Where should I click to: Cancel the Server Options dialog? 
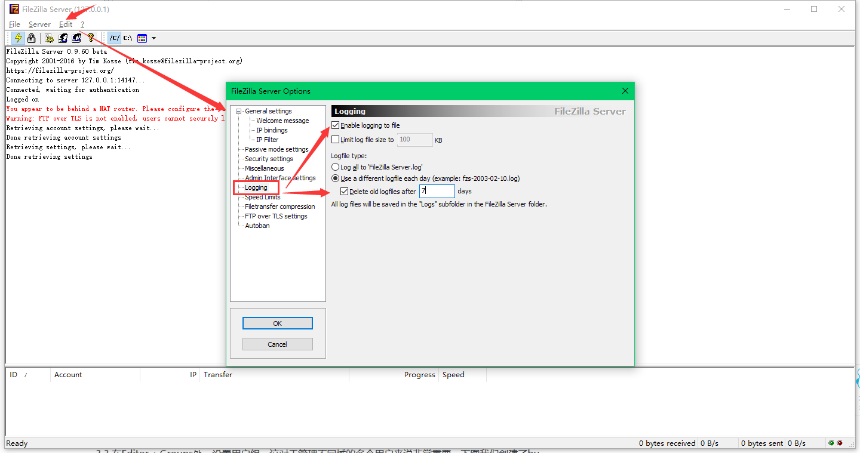point(278,344)
